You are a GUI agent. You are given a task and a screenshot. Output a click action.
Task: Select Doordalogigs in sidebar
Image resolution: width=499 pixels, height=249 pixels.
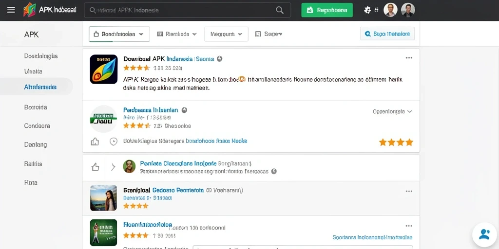pos(41,56)
